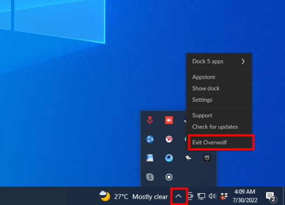Click the blue orb tray icon
Image resolution: width=285 pixels, height=205 pixels.
point(169,158)
